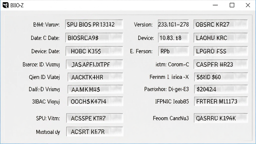The height and width of the screenshot is (144, 256).
Task: Select the BIOSRCA9$ field
Action: (x=94, y=38)
